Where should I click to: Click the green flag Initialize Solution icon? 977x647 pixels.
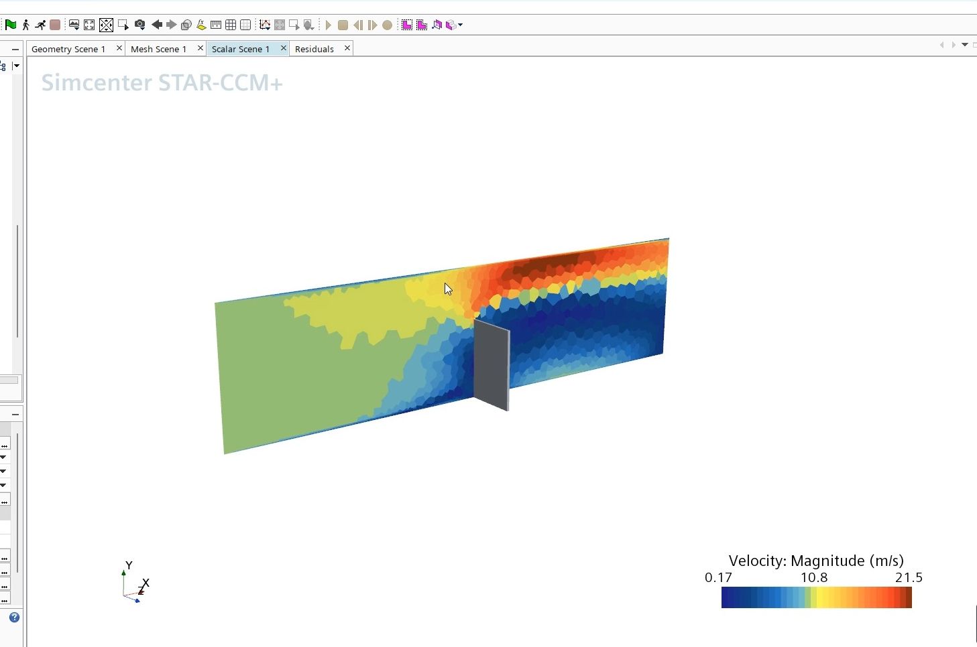tap(11, 25)
